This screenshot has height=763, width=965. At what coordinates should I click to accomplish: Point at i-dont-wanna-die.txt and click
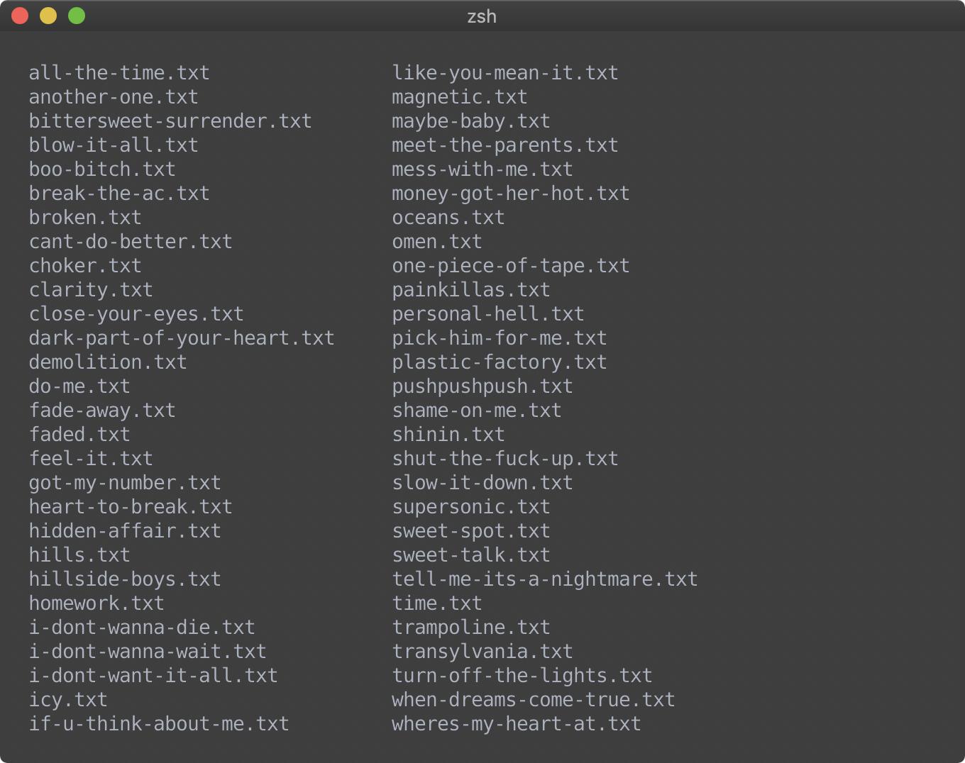click(x=142, y=628)
